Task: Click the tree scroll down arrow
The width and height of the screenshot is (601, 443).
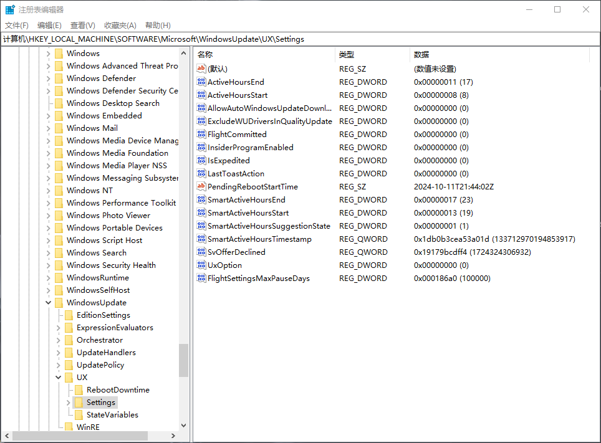Action: 183,426
